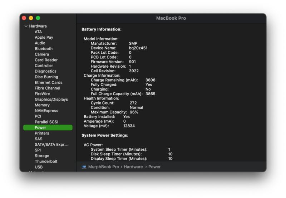Select SAS in the sidebar

point(39,139)
